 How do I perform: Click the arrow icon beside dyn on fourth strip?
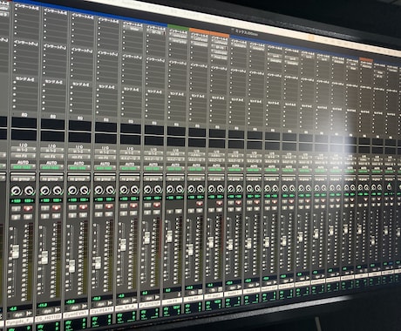click(x=111, y=303)
